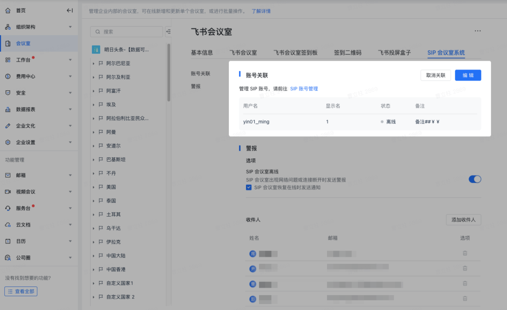Screen dimensions: 507x310
Task: Click the yin01_ming username cell
Action: pyautogui.click(x=256, y=122)
